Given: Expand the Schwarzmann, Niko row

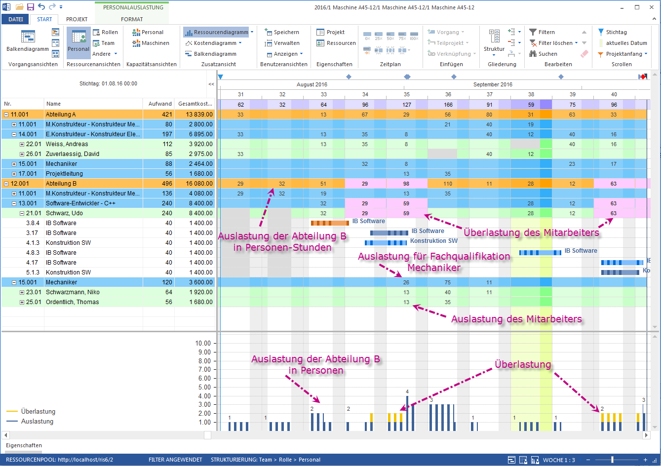Looking at the screenshot, I should click(22, 292).
